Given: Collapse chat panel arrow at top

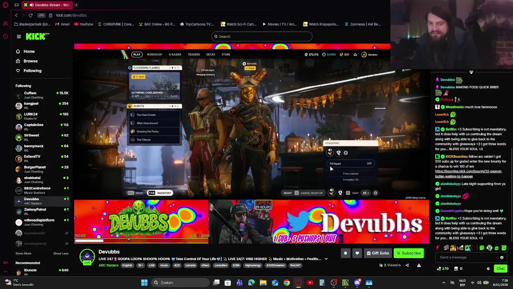Looking at the screenshot, I should coord(471,72).
